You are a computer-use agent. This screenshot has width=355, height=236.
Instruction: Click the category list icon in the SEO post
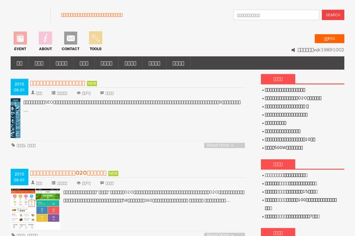[x=53, y=93]
